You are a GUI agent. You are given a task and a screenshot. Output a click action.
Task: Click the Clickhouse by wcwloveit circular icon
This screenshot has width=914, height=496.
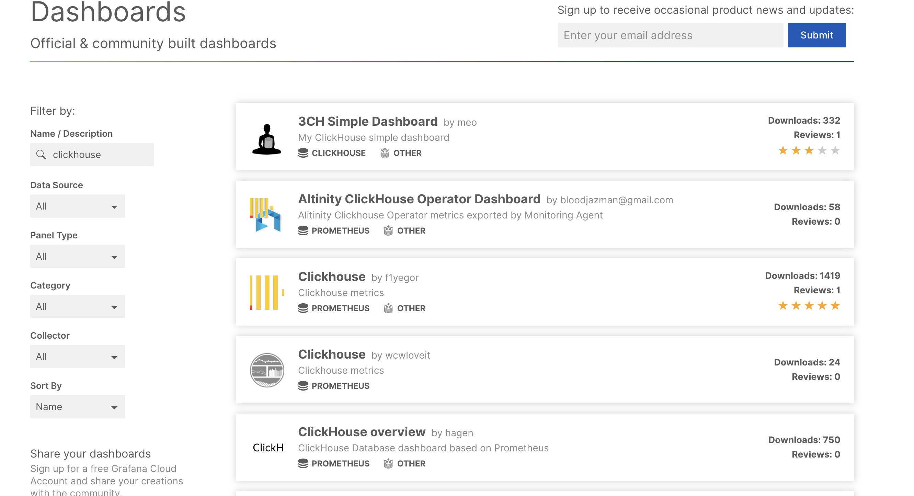tap(267, 370)
